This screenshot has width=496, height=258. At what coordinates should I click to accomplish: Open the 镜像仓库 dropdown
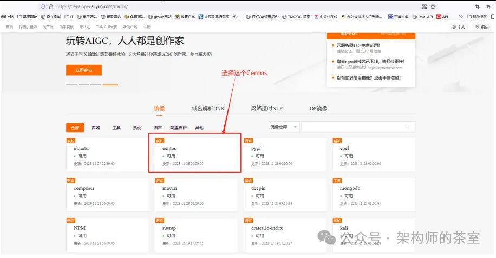pyautogui.click(x=284, y=127)
